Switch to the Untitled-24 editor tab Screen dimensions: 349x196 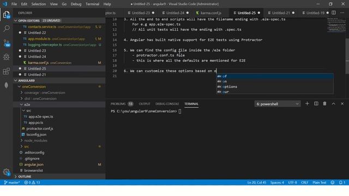pos(175,13)
